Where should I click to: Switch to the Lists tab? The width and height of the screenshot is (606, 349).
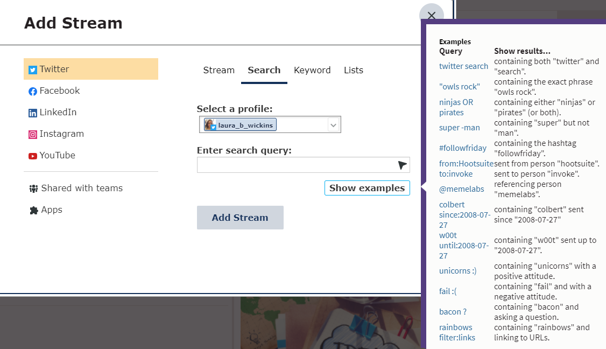click(354, 70)
